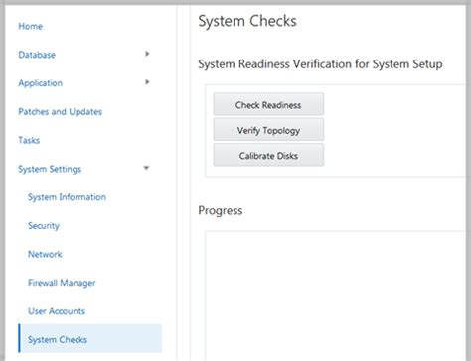Image resolution: width=471 pixels, height=361 pixels.
Task: Select System Checks in sidebar
Action: pos(89,338)
